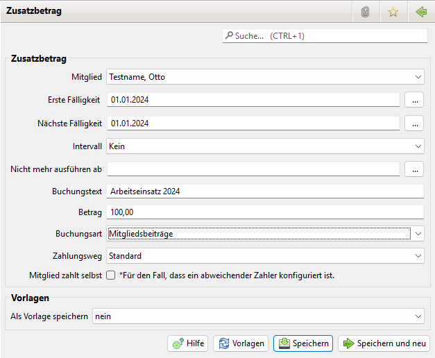This screenshot has height=358, width=435.
Task: Open the Zahlungsweg dropdown
Action: (x=418, y=256)
